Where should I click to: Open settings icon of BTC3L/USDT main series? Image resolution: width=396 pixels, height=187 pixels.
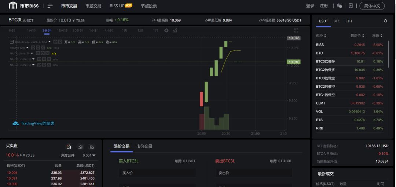click(60, 42)
